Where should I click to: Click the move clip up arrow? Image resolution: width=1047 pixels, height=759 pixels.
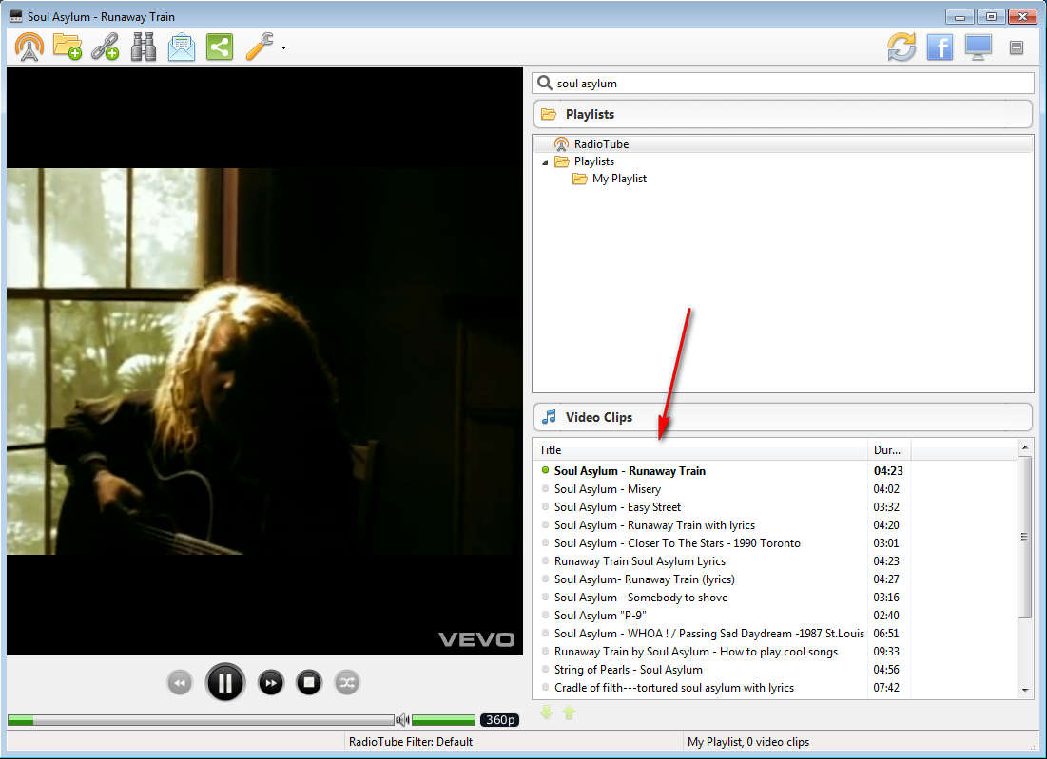coord(569,712)
